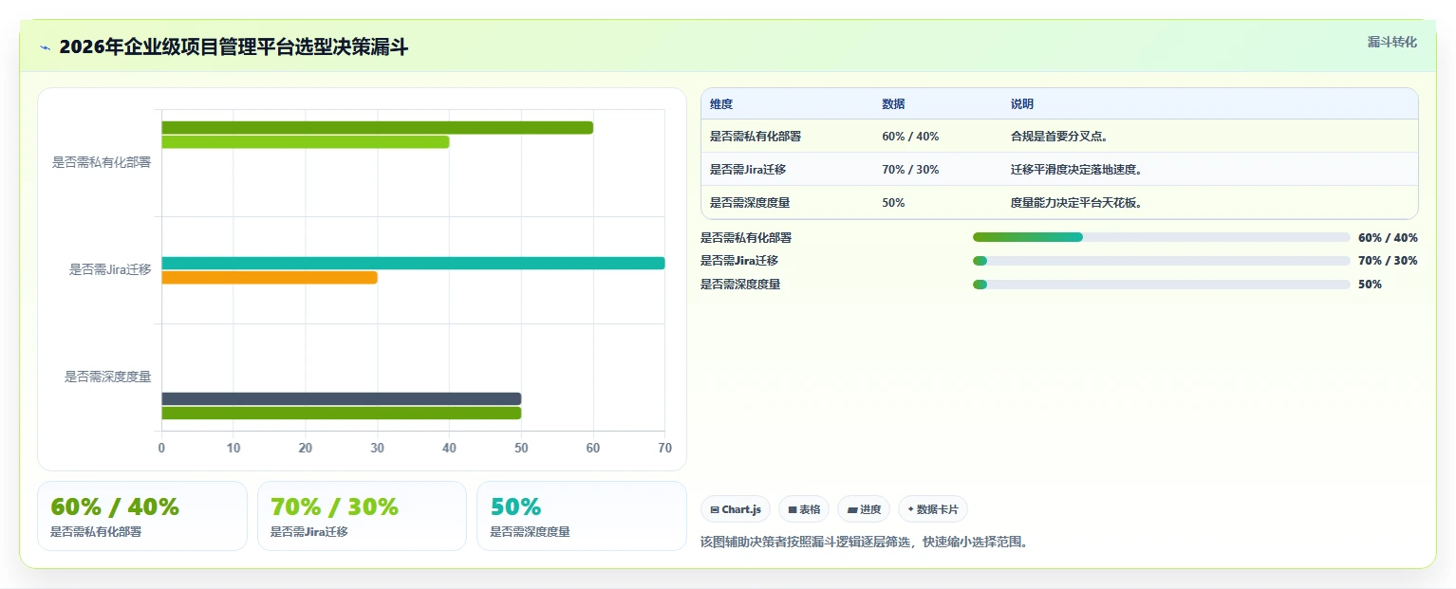Select the 进度 chip
This screenshot has height=589, width=1456.
point(864,509)
